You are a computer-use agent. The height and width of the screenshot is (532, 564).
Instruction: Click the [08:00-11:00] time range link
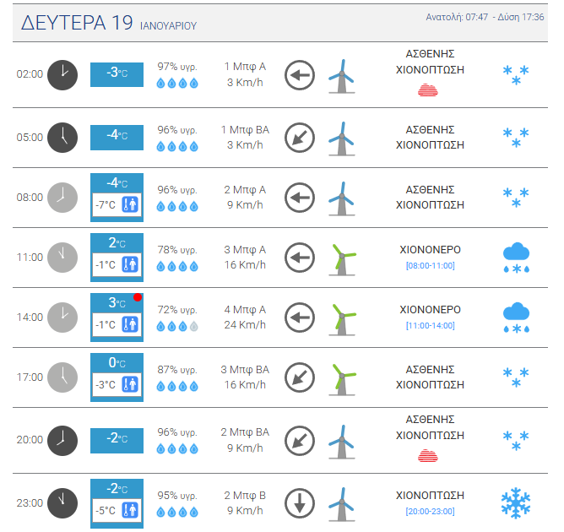430,266
